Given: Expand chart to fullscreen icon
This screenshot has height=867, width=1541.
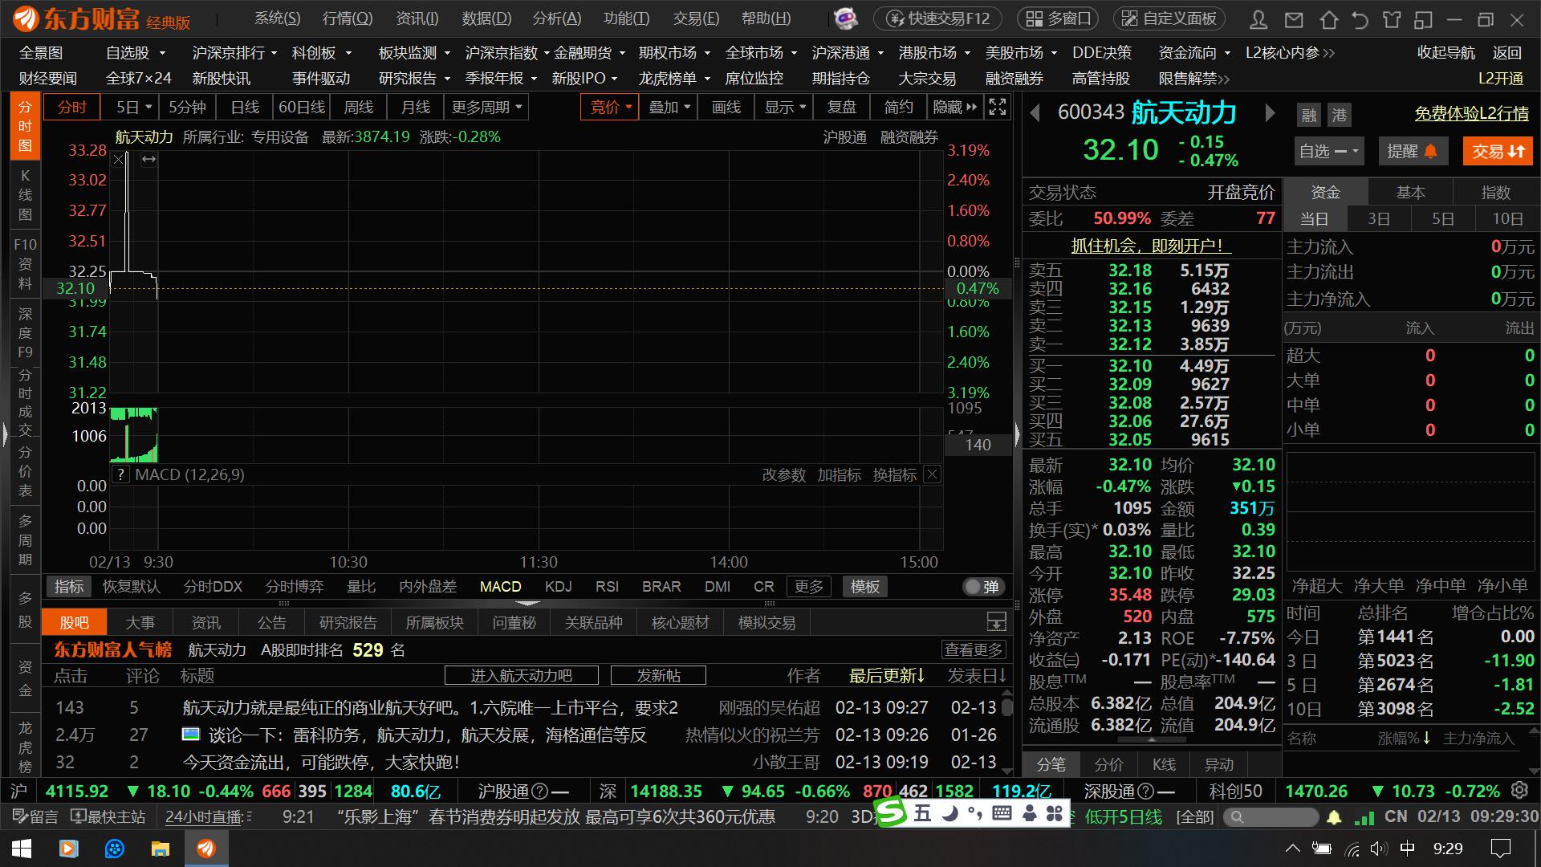Looking at the screenshot, I should pyautogui.click(x=998, y=107).
